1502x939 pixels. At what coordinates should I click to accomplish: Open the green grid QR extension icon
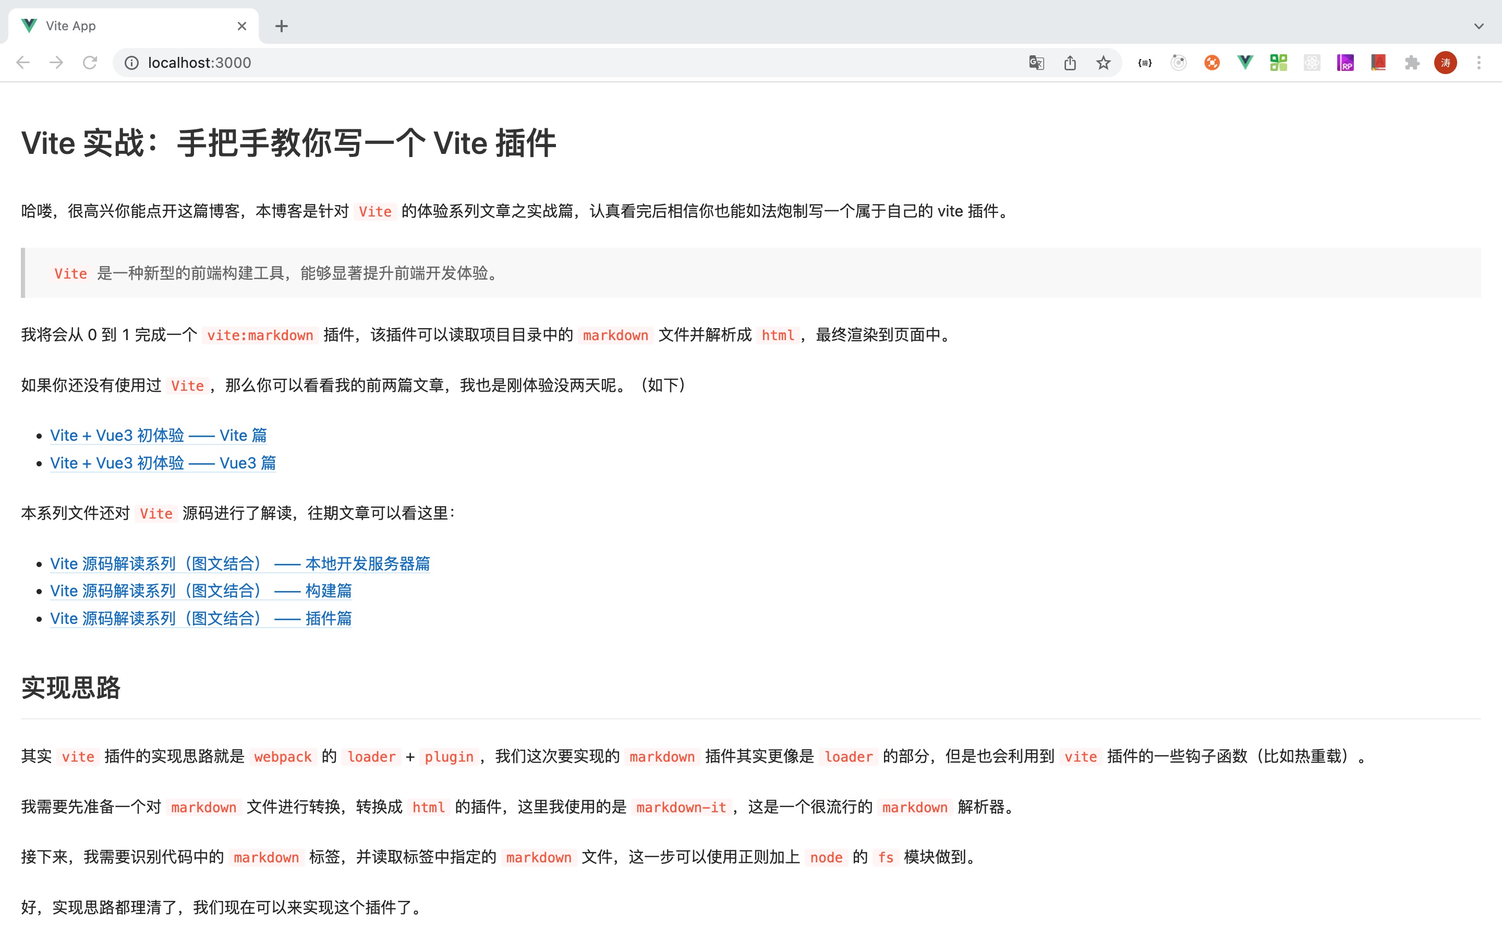[1279, 63]
